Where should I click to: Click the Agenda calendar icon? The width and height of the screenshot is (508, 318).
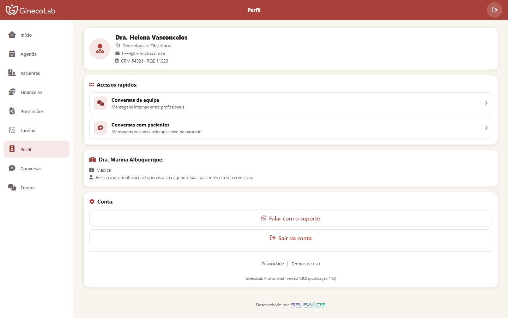[12, 54]
